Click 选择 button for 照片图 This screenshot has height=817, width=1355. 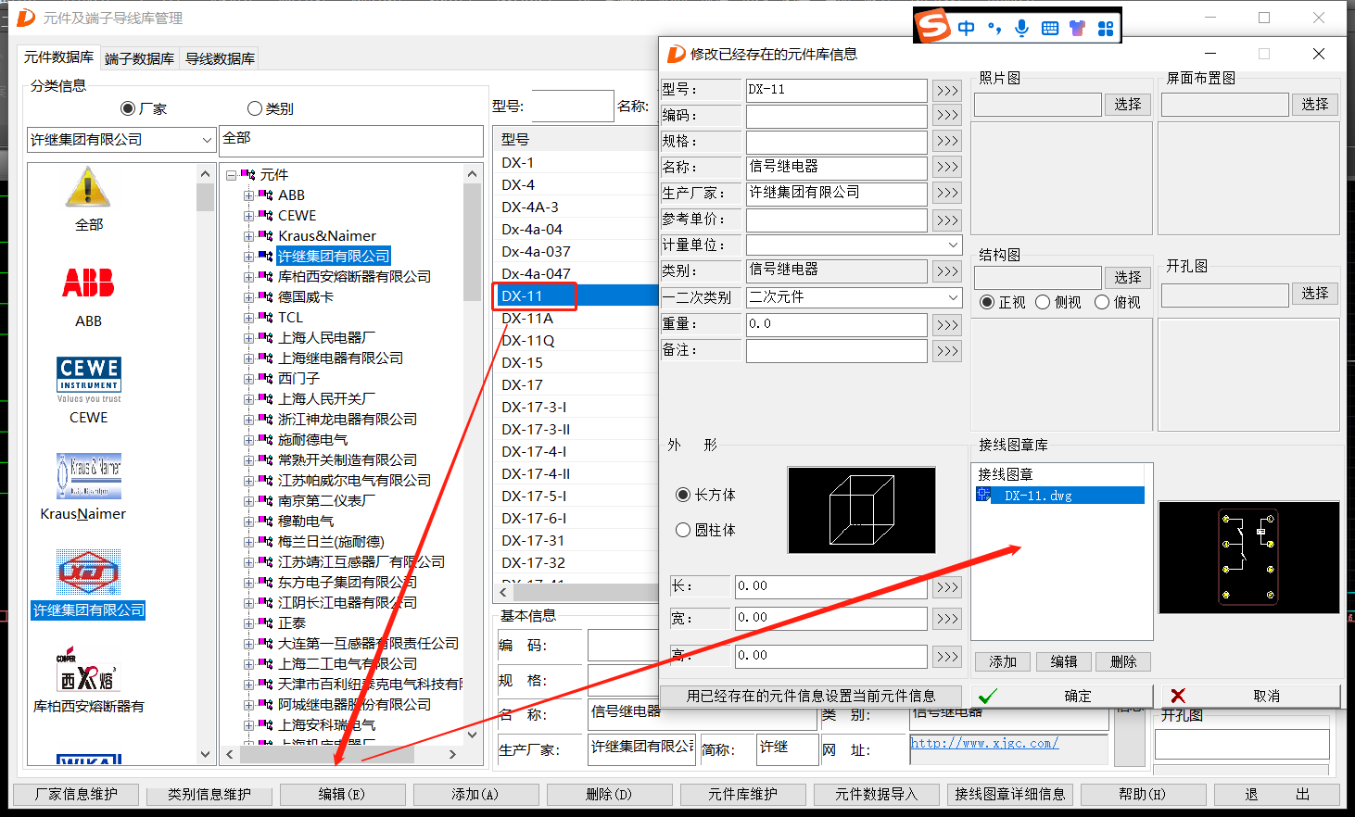(1128, 104)
